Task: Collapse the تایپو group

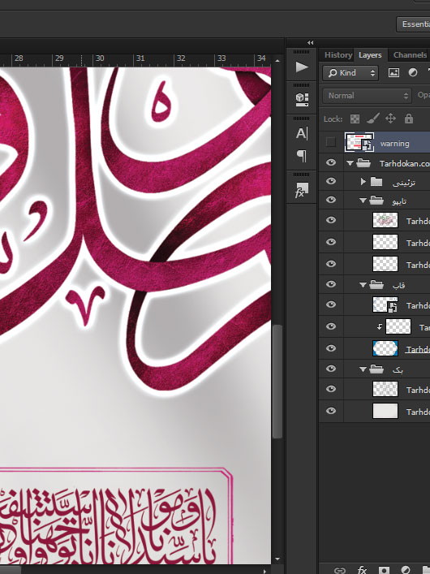Action: pos(363,201)
